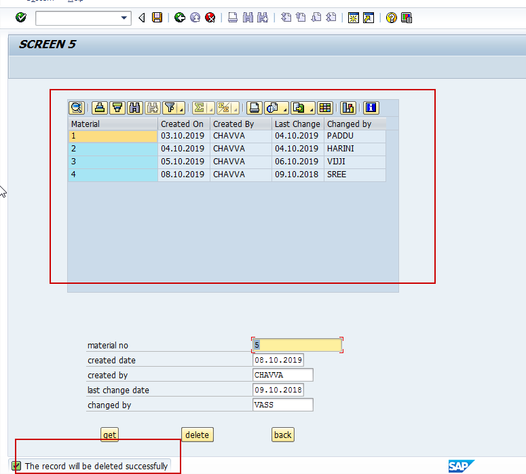Click the Last Page icon
526x474 pixels.
(331, 18)
